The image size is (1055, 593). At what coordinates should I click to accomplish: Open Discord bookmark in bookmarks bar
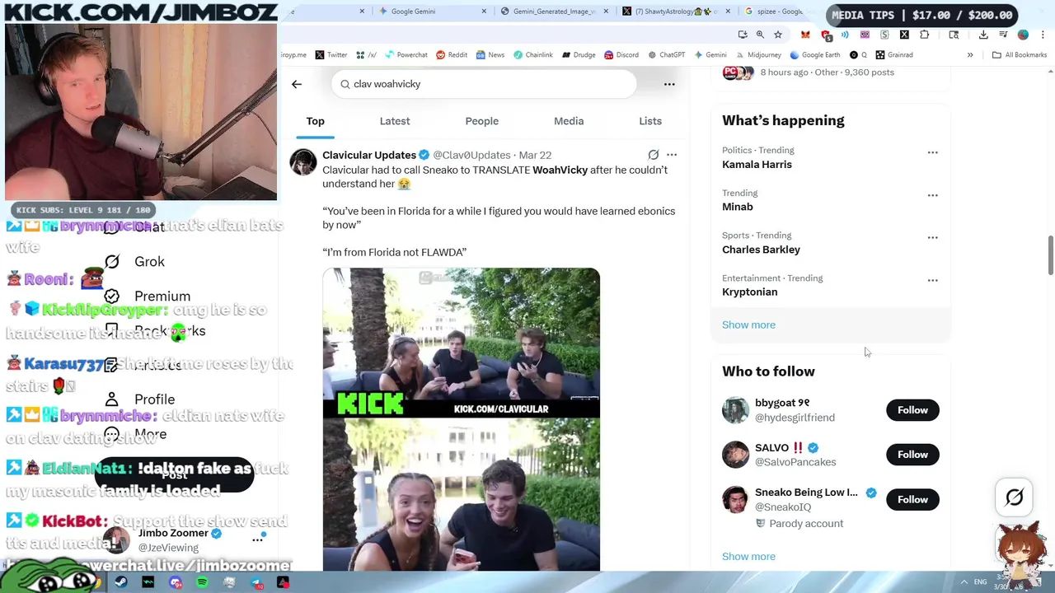tap(621, 54)
